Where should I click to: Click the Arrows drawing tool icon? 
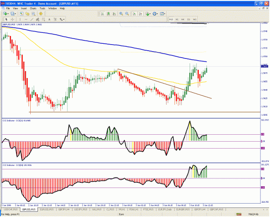61,19
